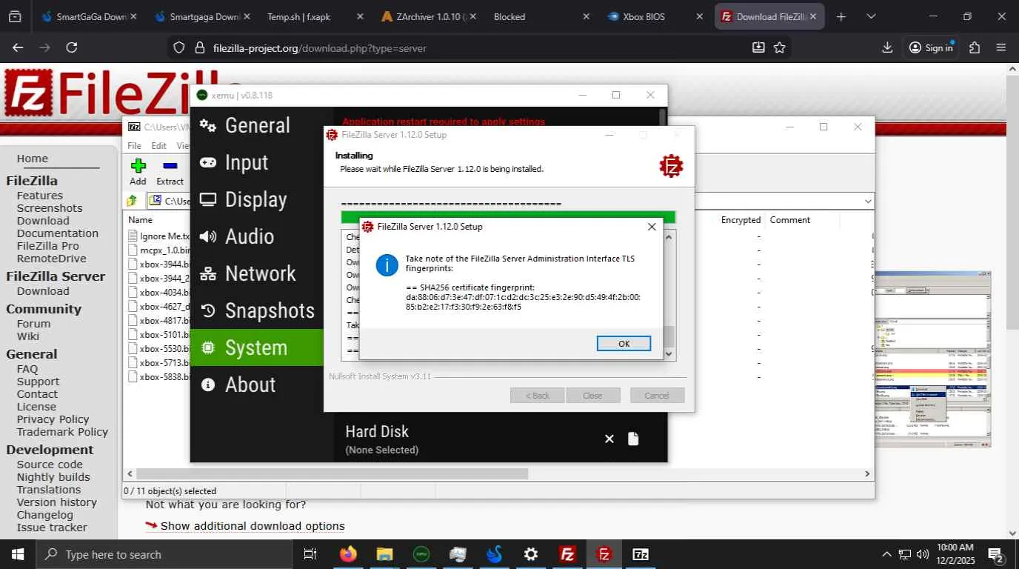
Task: Click the browser page vertical scrollbar
Action: pos(1012,202)
